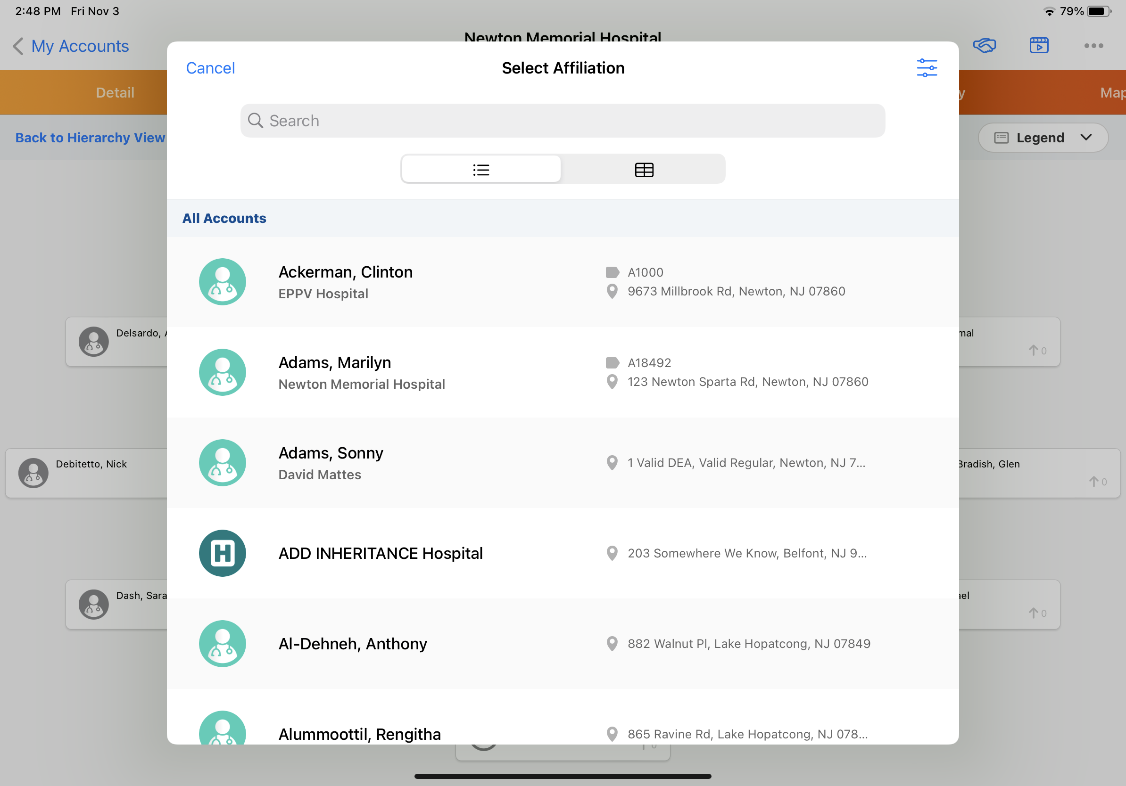Go back via My Accounts chevron
Viewport: 1126px width, 786px height.
(18, 46)
